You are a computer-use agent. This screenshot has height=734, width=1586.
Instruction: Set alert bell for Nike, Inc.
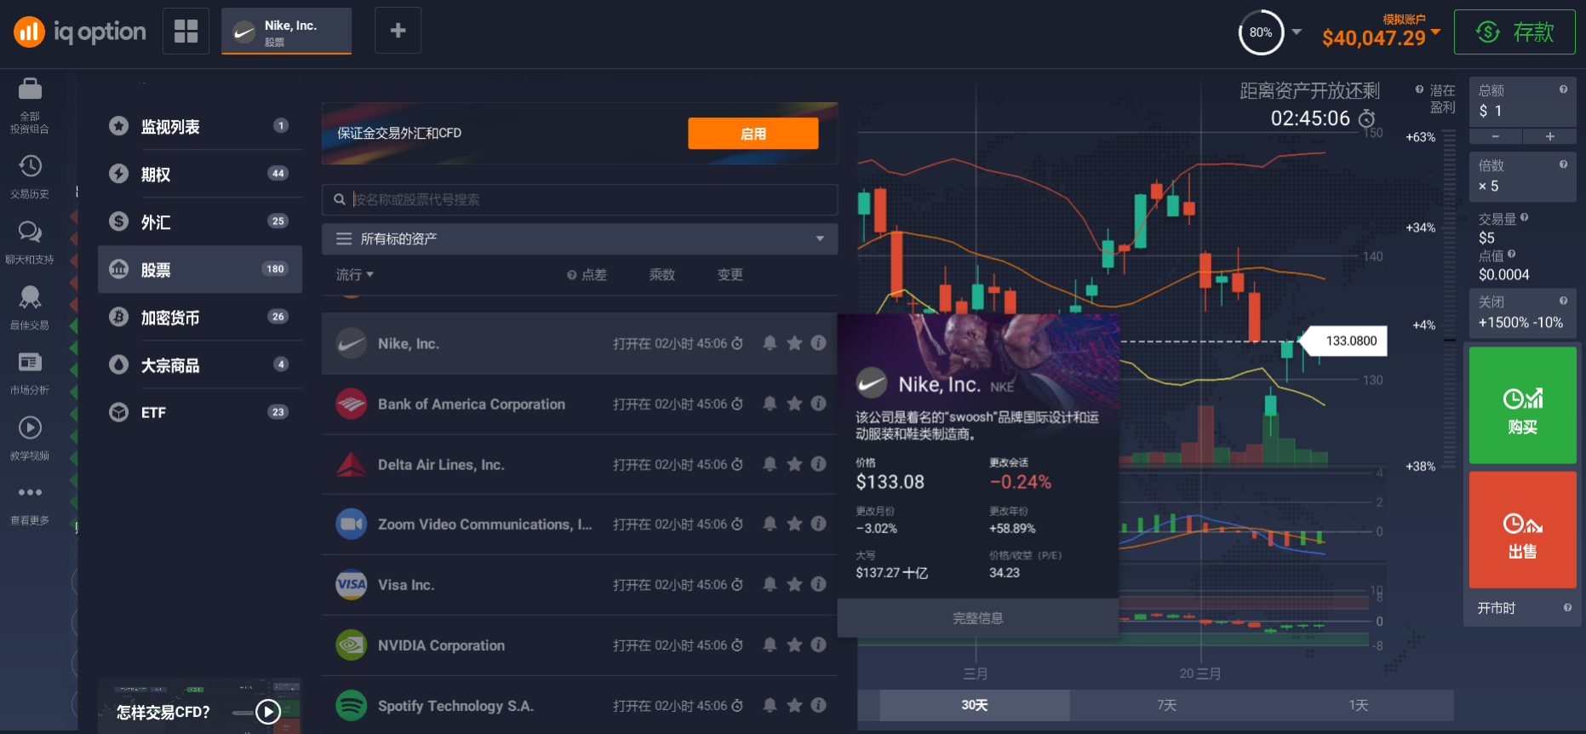(x=770, y=343)
